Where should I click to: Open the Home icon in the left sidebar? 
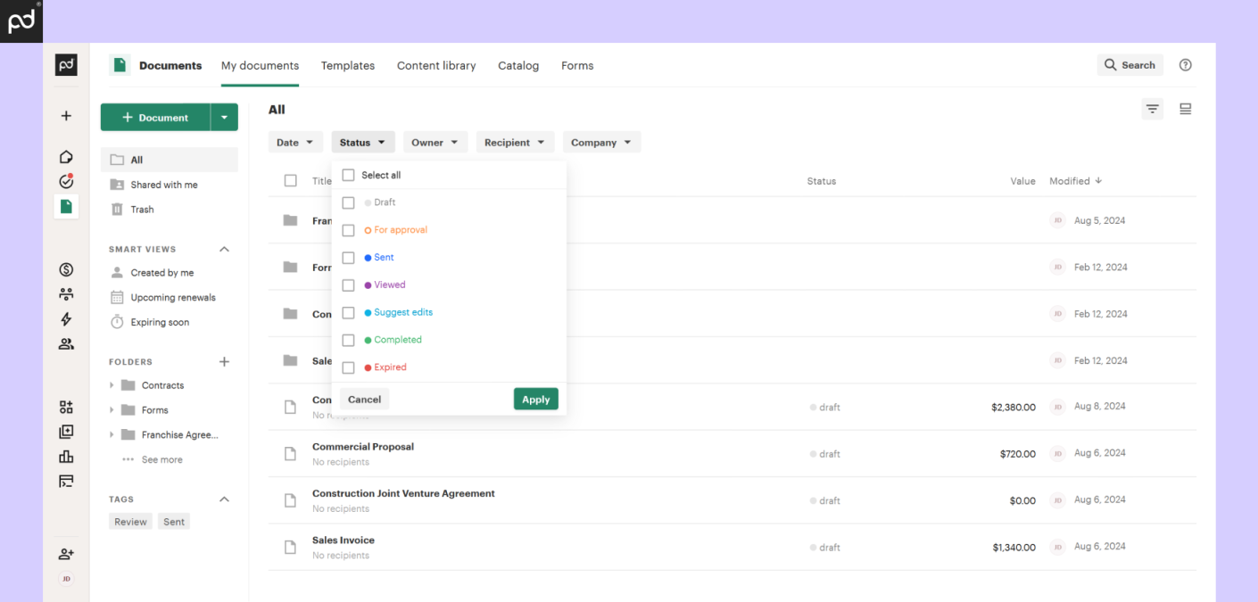click(65, 156)
